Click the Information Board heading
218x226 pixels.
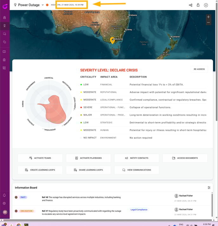pyautogui.click(x=26, y=187)
